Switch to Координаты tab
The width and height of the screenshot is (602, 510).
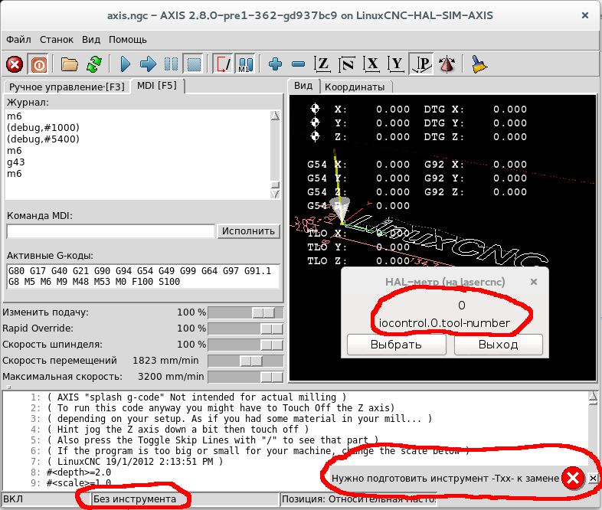click(x=355, y=87)
